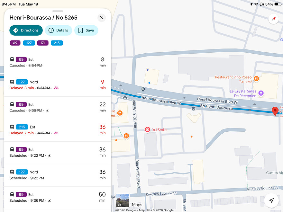Filter by purple route 171 chip

[x=43, y=43]
